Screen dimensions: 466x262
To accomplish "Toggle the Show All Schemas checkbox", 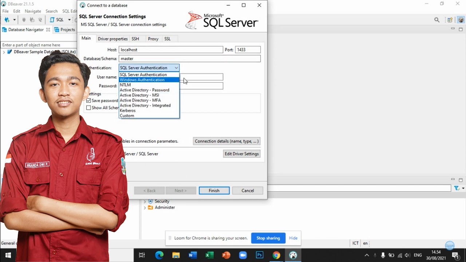I will click(88, 108).
